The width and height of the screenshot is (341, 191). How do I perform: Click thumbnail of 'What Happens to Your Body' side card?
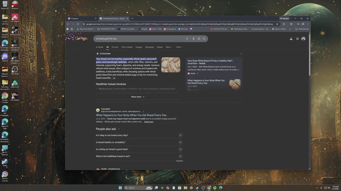pos(235,84)
